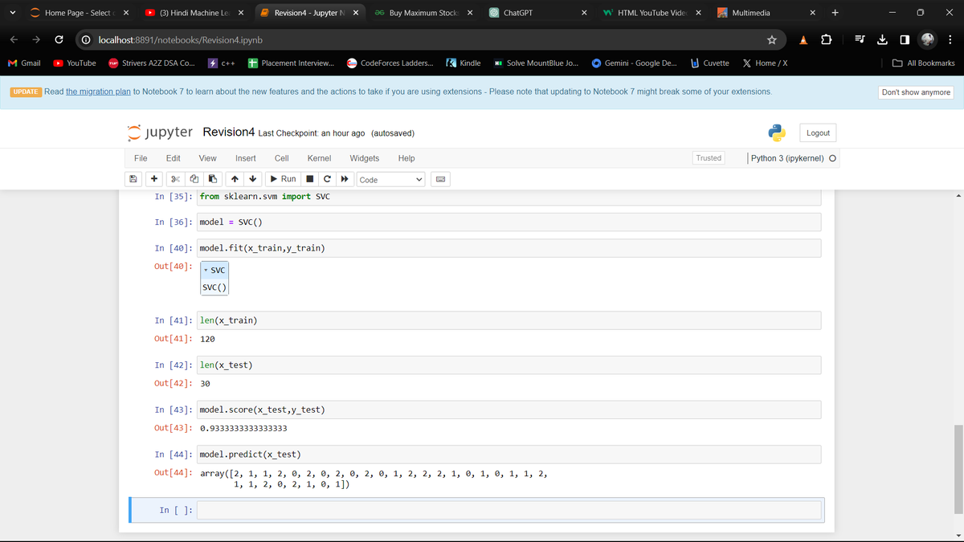This screenshot has width=964, height=542.
Task: Move selected cell up with arrow icon
Action: (x=234, y=179)
